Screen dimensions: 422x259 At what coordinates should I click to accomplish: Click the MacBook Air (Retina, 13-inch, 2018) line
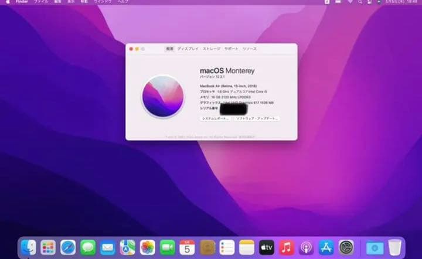[x=228, y=86]
